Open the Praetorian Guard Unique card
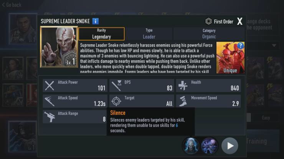This screenshot has height=159, width=284. [230, 57]
